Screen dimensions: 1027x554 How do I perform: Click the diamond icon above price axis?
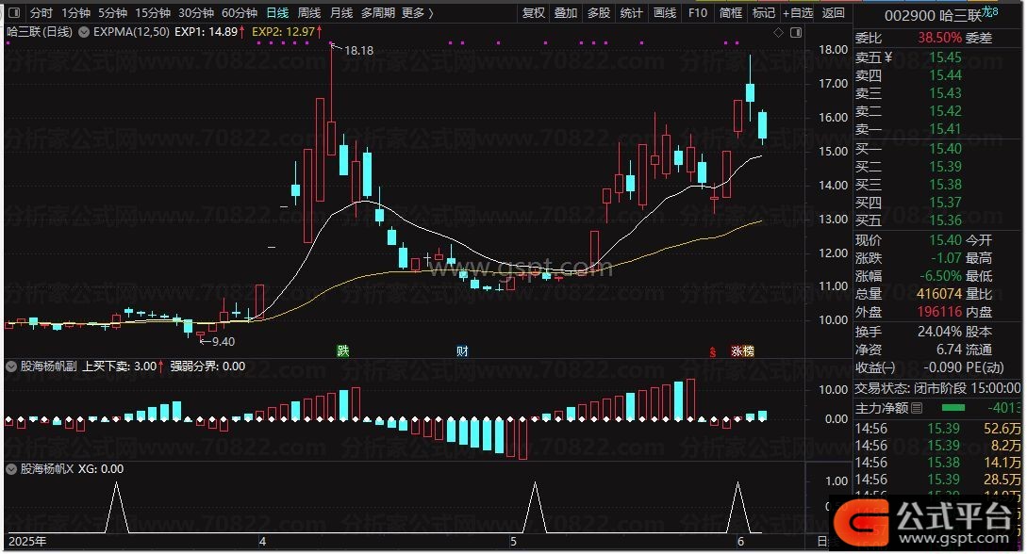tap(779, 32)
